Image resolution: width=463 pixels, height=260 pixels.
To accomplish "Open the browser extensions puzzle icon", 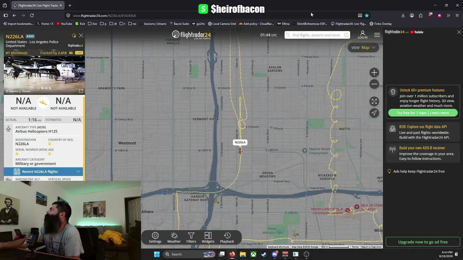I will coord(421,16).
